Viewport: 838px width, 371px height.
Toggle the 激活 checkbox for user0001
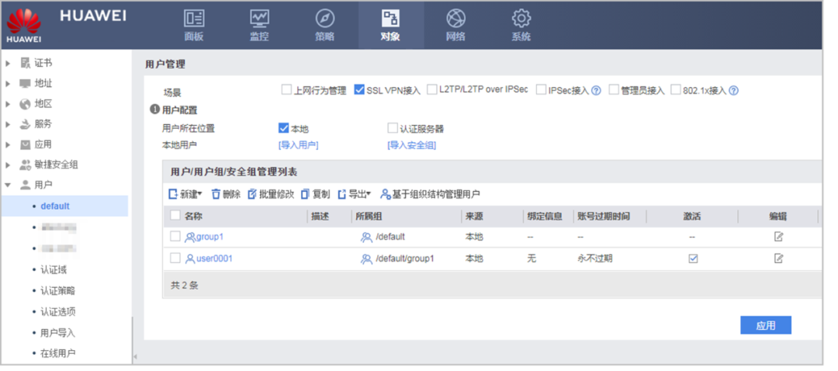(693, 258)
